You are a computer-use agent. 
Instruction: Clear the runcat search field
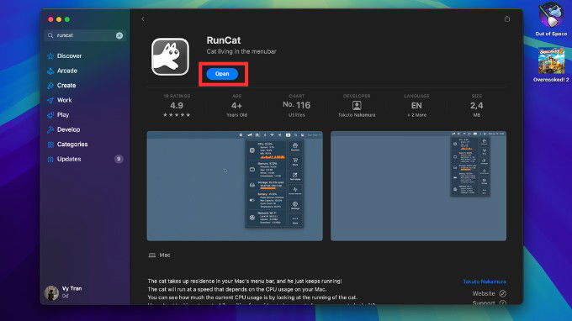coord(119,35)
